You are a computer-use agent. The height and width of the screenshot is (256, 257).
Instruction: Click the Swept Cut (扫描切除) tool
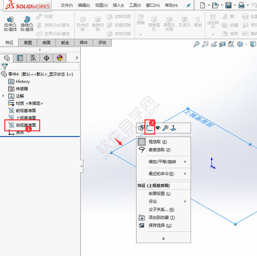coord(119,25)
